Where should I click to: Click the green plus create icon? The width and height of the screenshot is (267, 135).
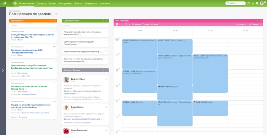pos(15,3)
